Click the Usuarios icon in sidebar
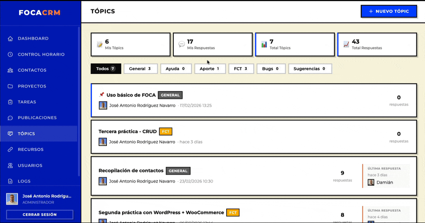The height and width of the screenshot is (223, 425). click(x=10, y=165)
